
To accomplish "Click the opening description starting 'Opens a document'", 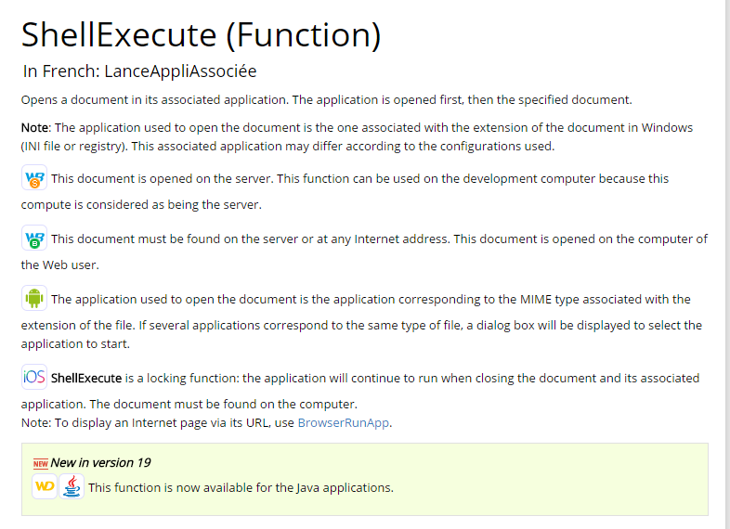I will pyautogui.click(x=326, y=99).
